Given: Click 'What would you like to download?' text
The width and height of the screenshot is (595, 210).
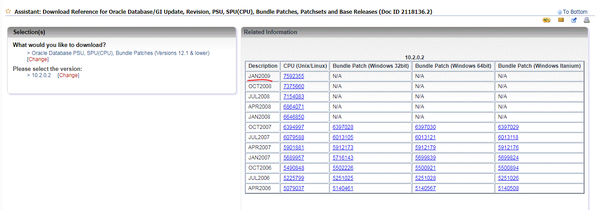Looking at the screenshot, I should click(x=59, y=45).
